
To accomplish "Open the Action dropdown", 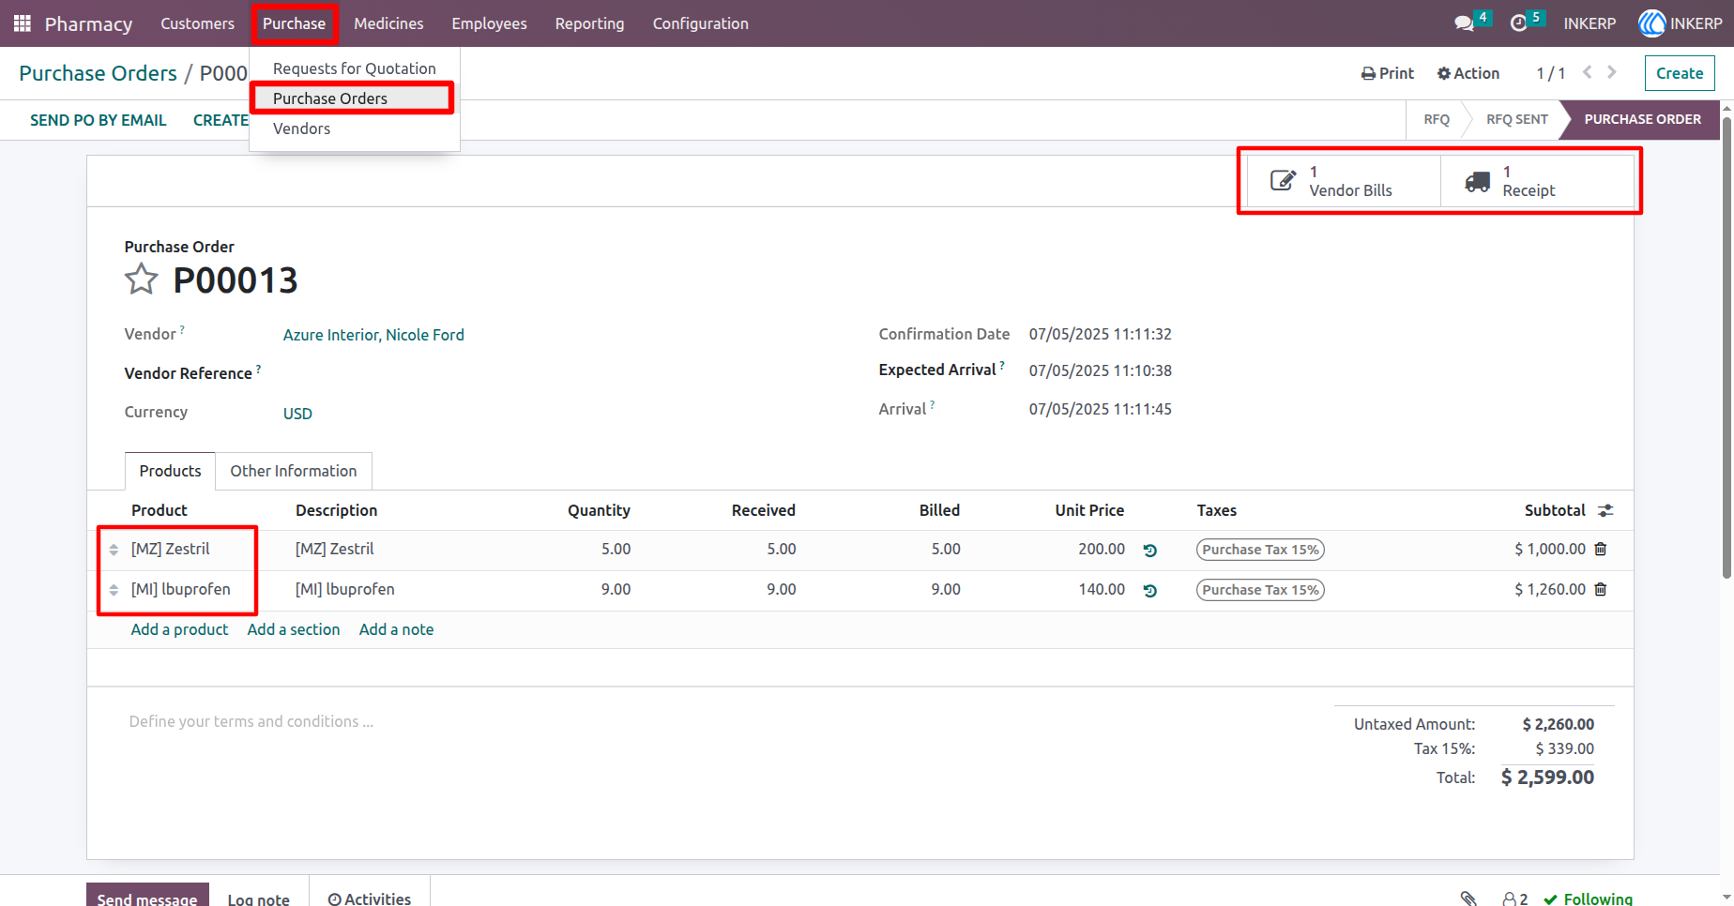I will click(x=1468, y=73).
